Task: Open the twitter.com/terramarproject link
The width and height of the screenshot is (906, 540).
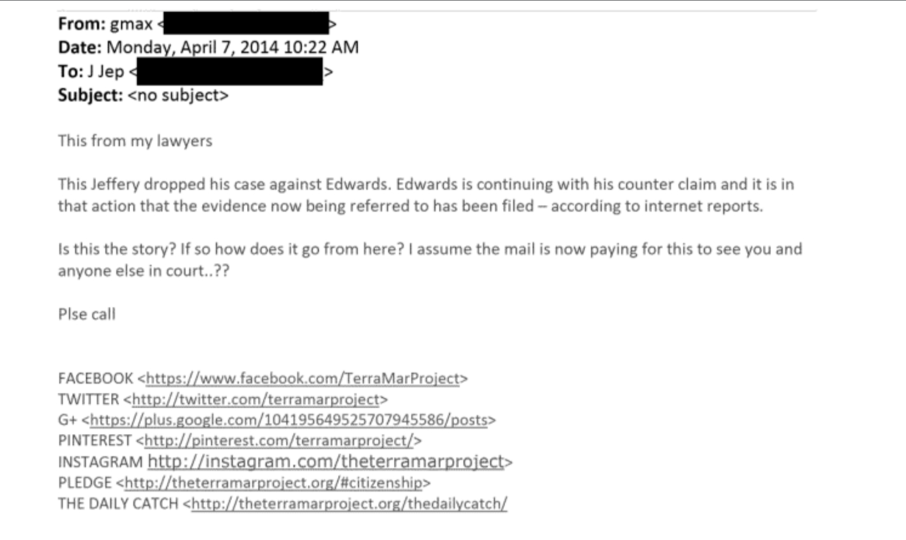Action: point(256,399)
